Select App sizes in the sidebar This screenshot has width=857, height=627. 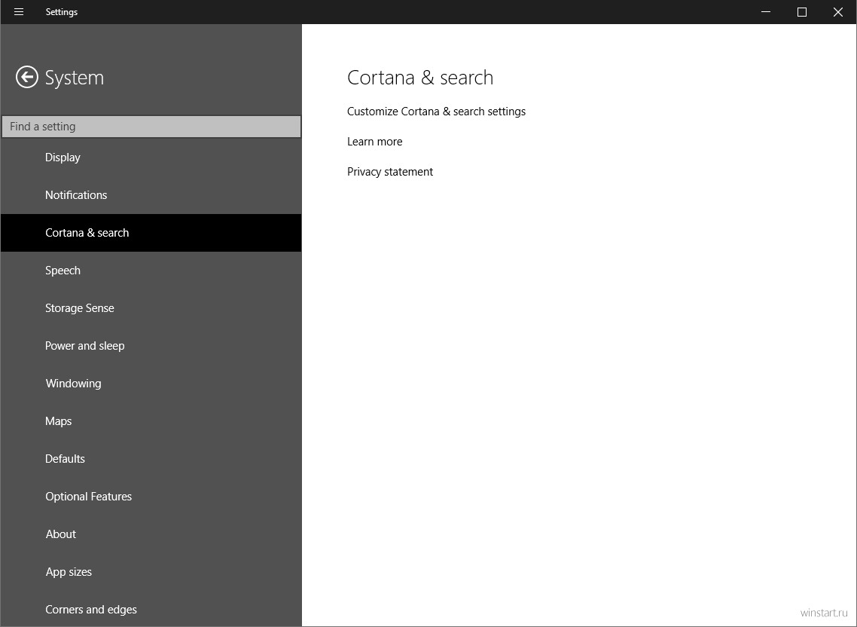click(x=151, y=572)
